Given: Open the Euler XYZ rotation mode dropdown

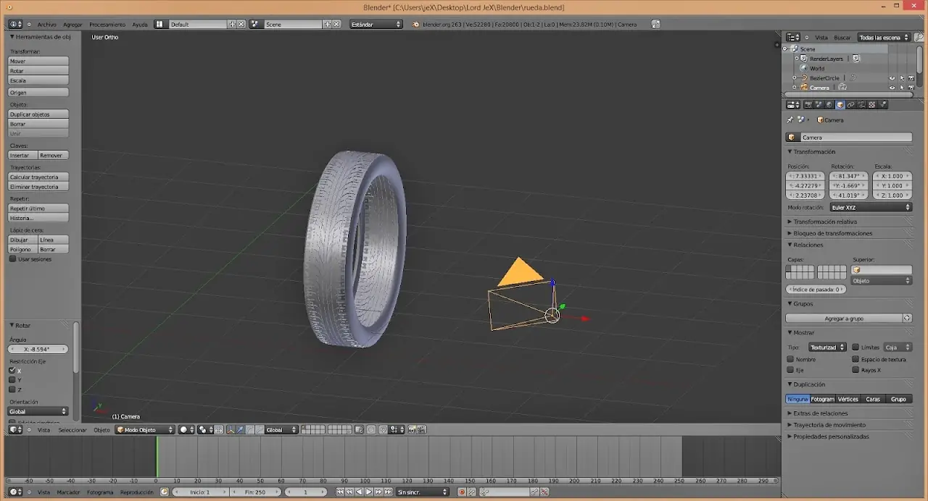Looking at the screenshot, I should pos(870,208).
